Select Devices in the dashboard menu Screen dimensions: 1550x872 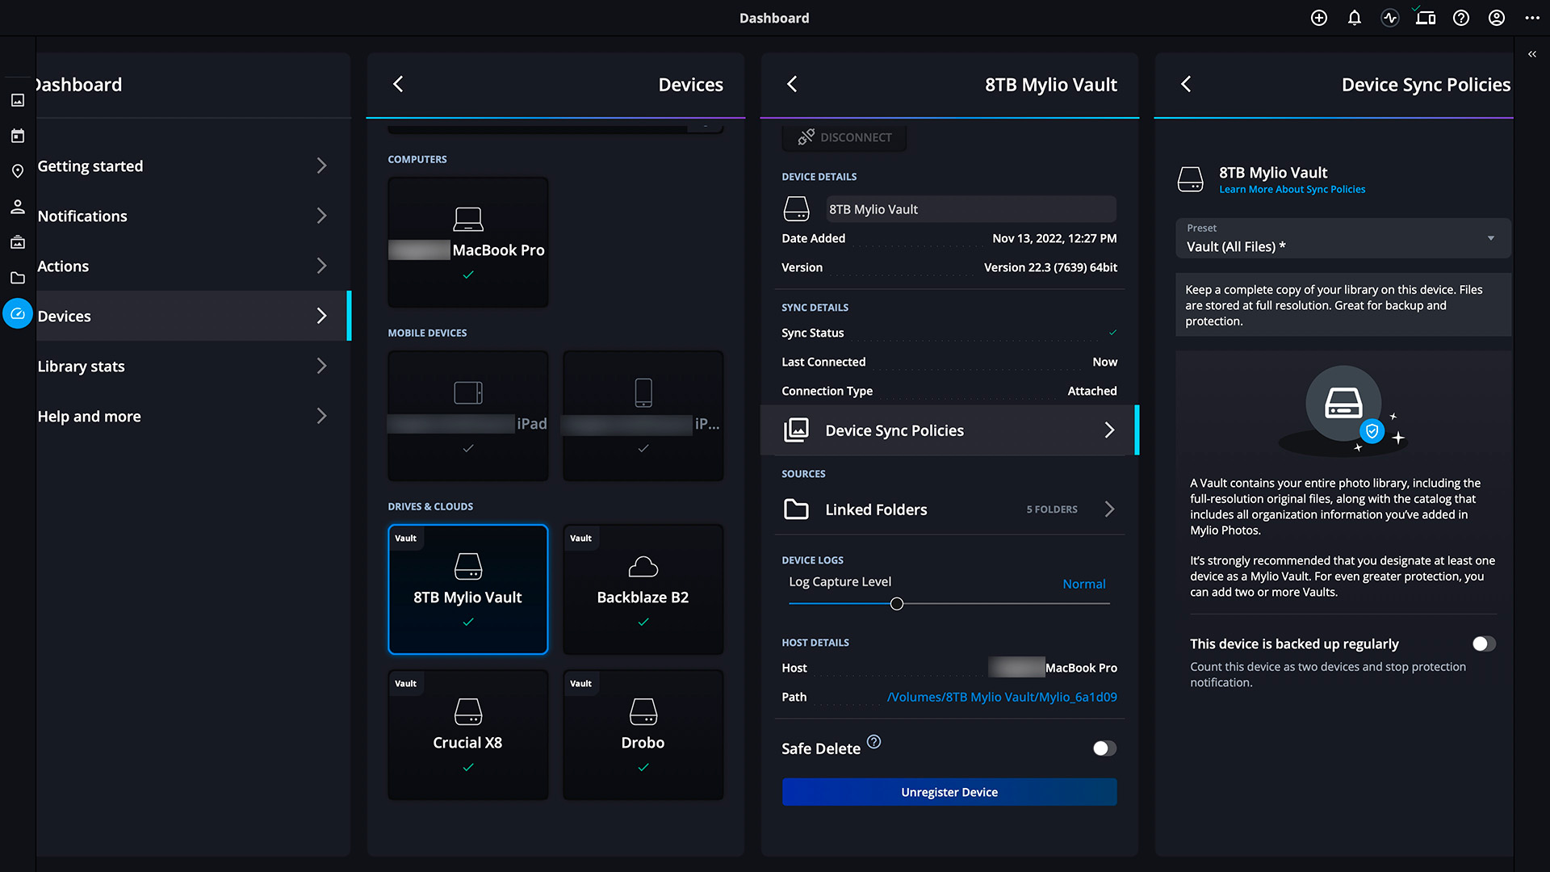coord(194,316)
